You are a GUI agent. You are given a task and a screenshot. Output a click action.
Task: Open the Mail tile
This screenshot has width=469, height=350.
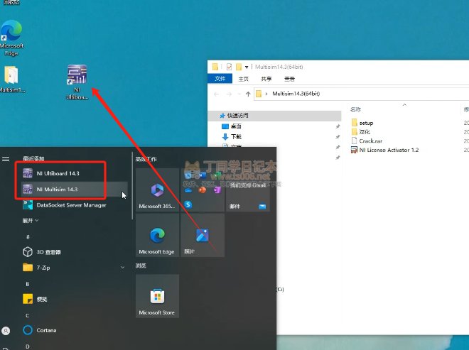248,190
